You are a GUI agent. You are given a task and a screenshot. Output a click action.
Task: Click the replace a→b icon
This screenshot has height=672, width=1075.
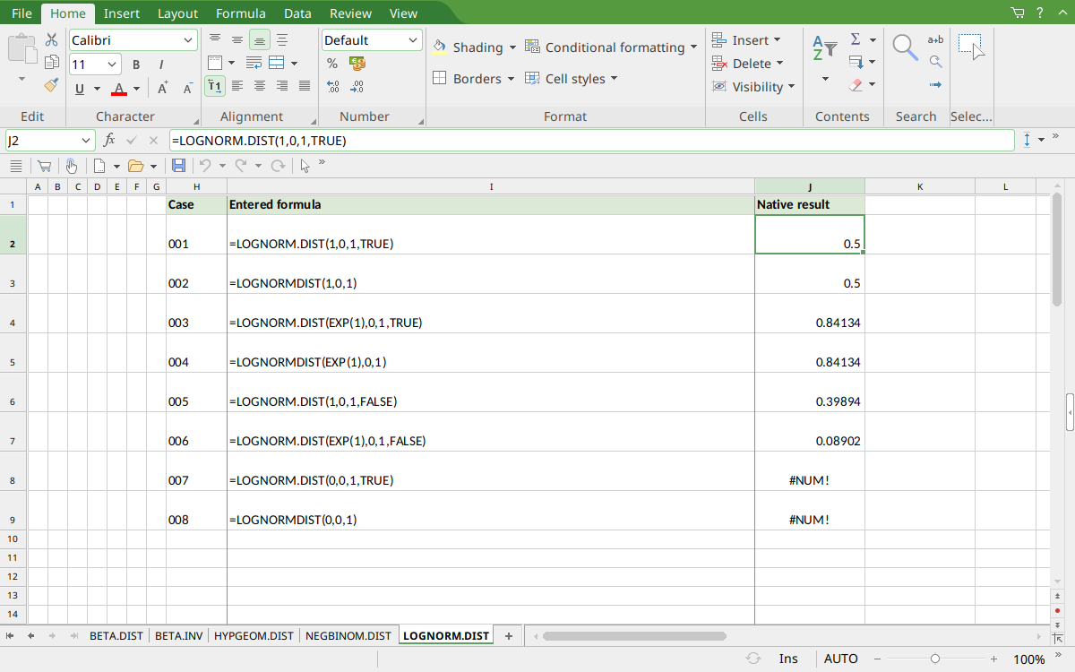[935, 39]
